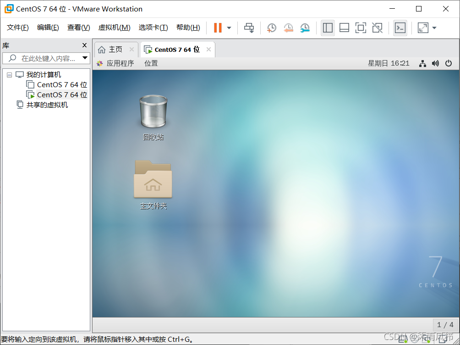Select 共享的虚拟机 in the library
Viewport: 460px width, 345px height.
click(x=47, y=105)
